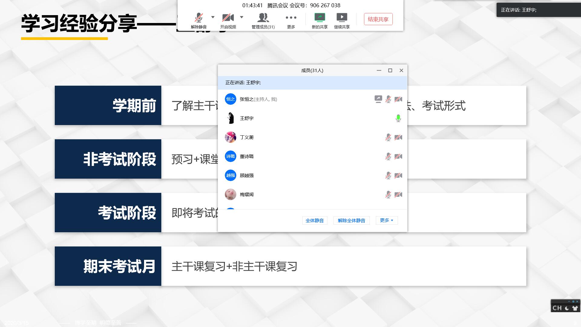Toggle 丁义蘅's muted microphone icon
The width and height of the screenshot is (581, 327).
tap(388, 137)
